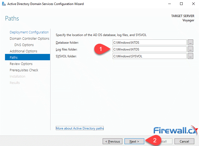Go to the Domain Controller Options step

tap(29, 39)
